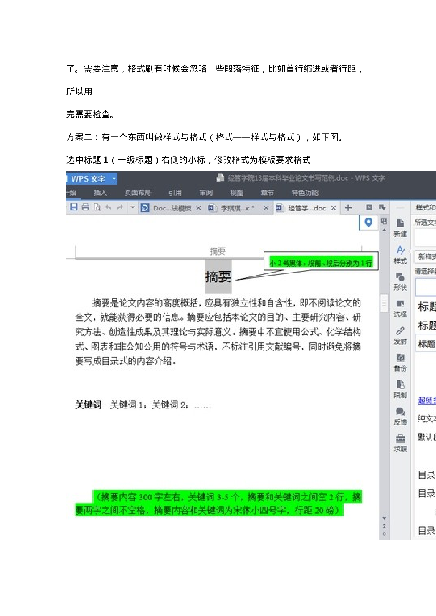
Task: Open the 审阅 menu tab
Action: tap(206, 193)
